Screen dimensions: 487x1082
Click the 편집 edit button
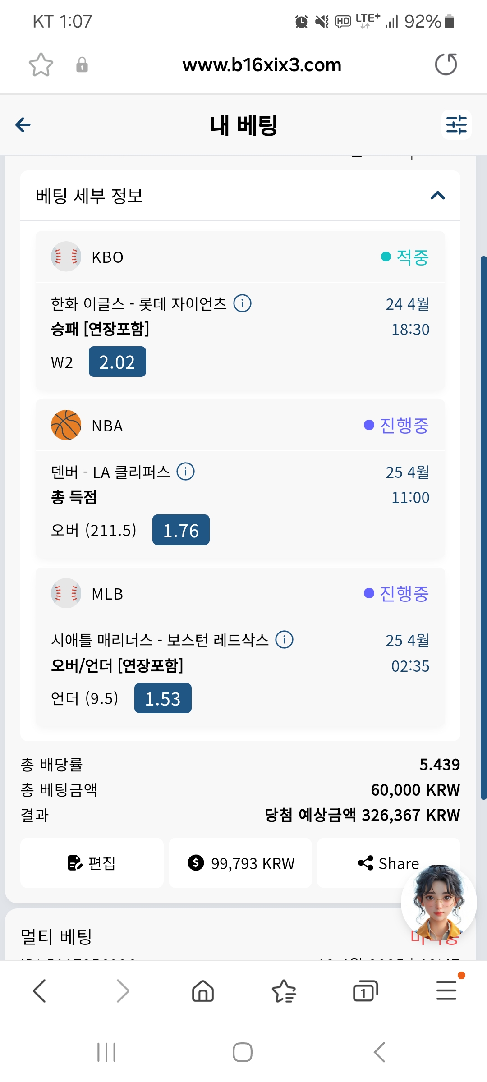tap(92, 863)
